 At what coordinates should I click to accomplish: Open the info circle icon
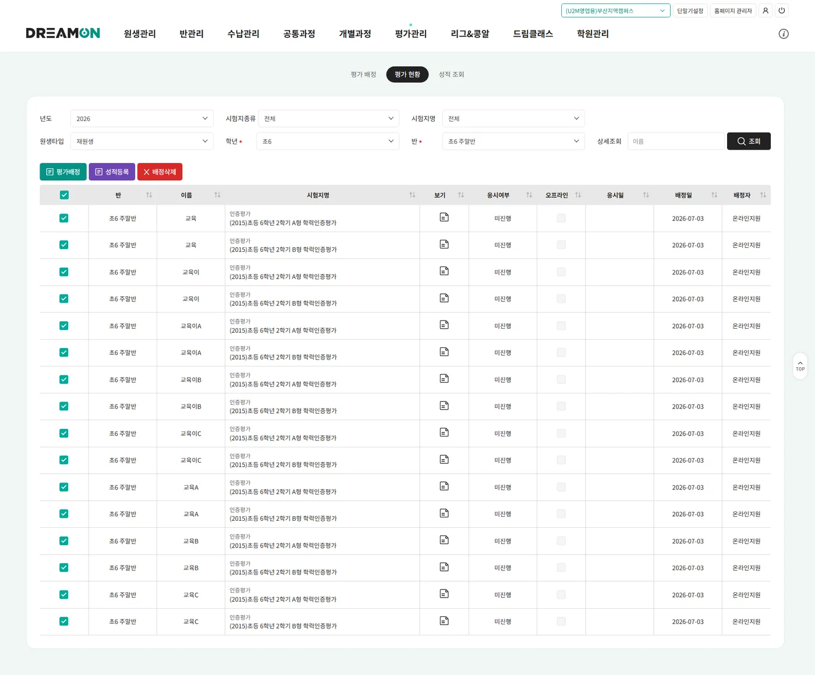784,34
